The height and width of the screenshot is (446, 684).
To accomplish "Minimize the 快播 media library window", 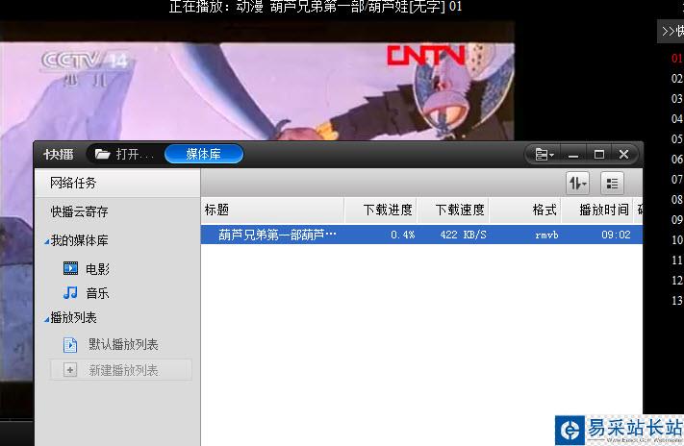I will click(573, 155).
